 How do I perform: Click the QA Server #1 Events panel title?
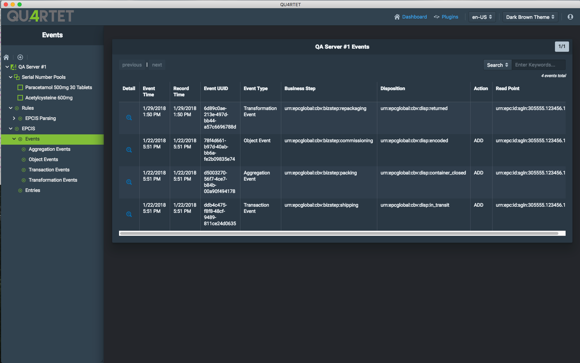(x=342, y=47)
